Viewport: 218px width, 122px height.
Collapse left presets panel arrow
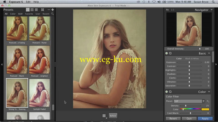tap(2, 65)
